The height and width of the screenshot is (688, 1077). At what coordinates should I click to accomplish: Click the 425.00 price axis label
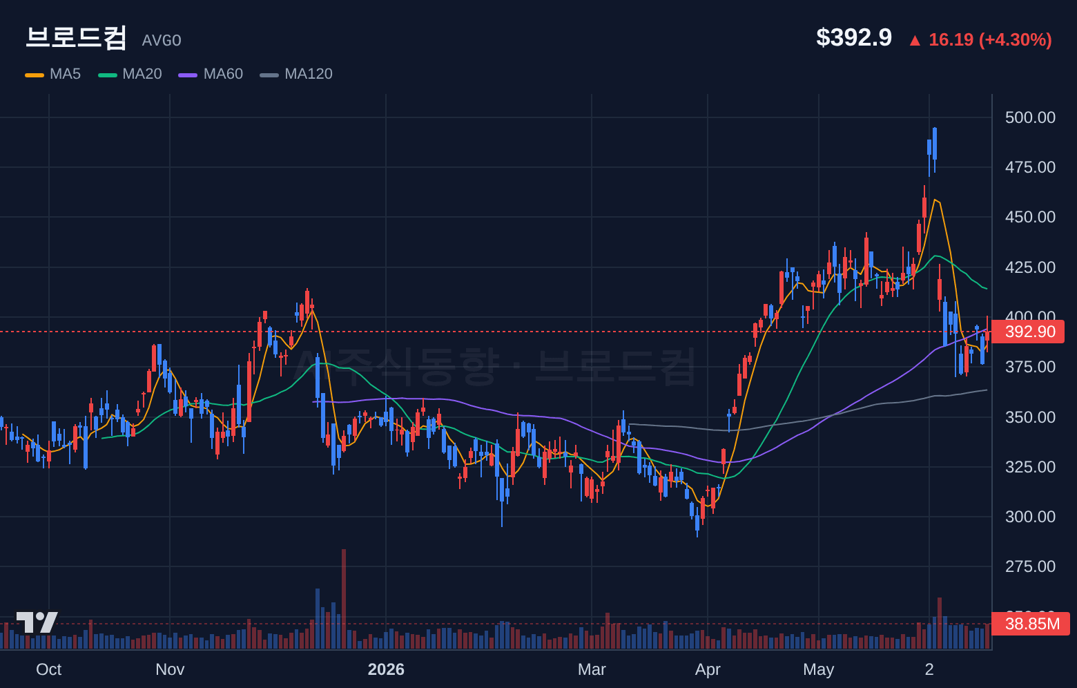tap(1030, 267)
